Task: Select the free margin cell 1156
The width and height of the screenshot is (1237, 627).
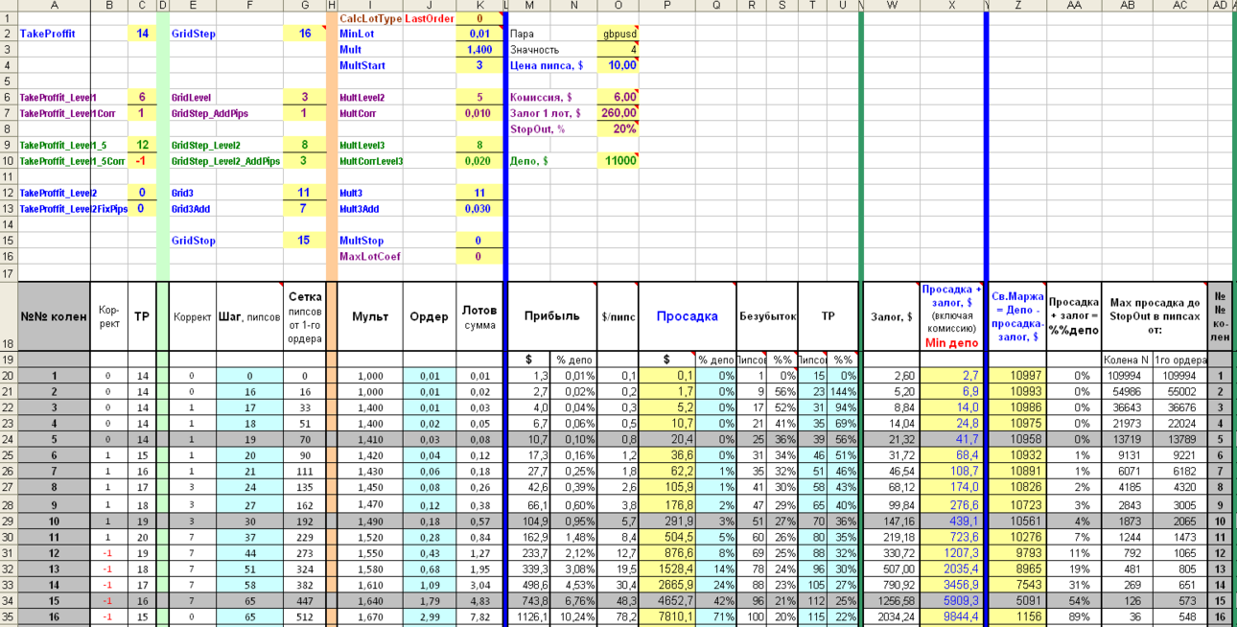Action: [x=1017, y=616]
